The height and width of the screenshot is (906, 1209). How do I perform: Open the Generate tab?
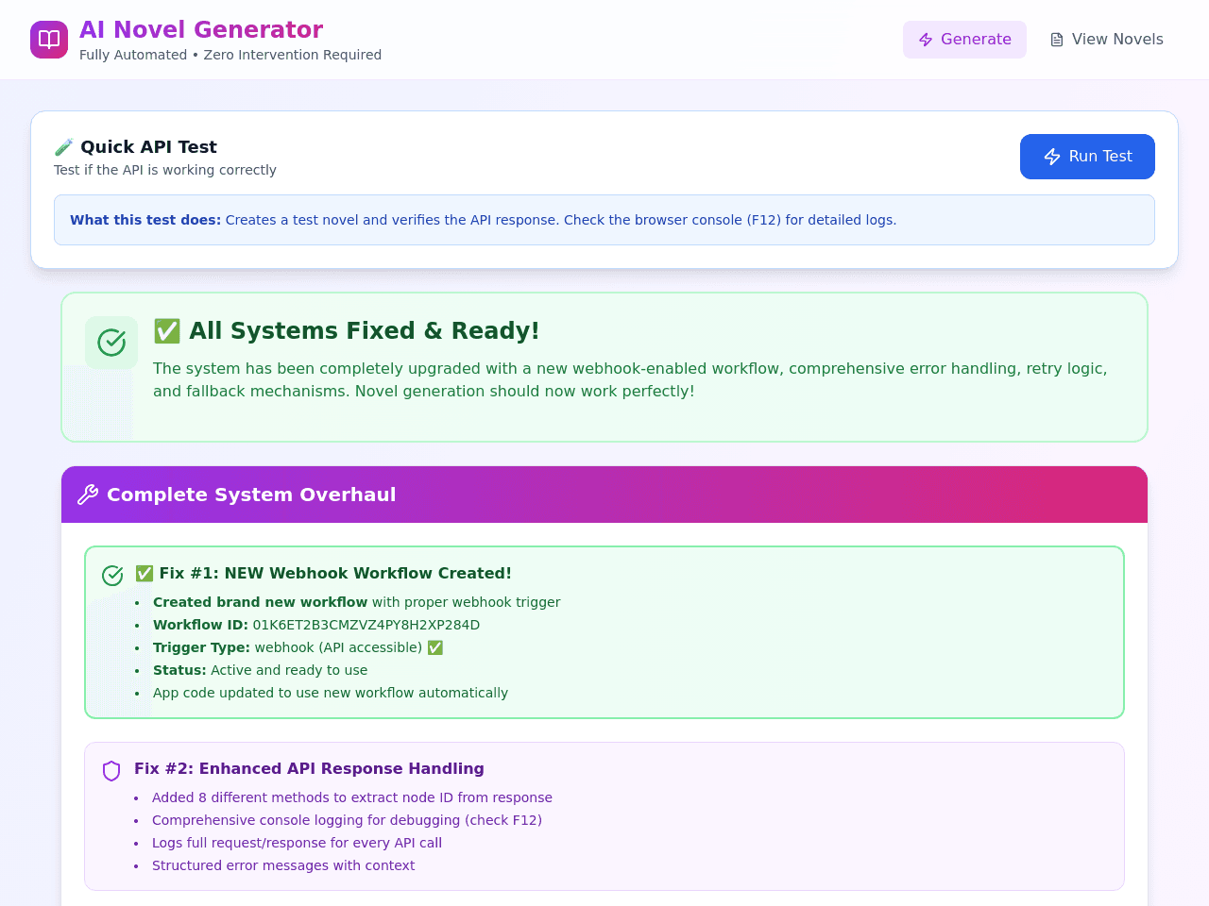(964, 40)
